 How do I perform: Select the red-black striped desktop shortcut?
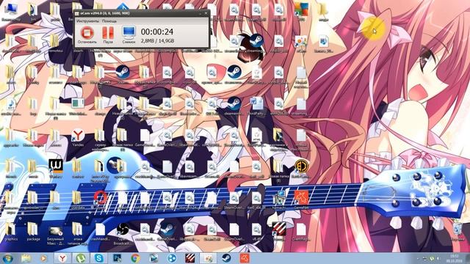click(279, 232)
